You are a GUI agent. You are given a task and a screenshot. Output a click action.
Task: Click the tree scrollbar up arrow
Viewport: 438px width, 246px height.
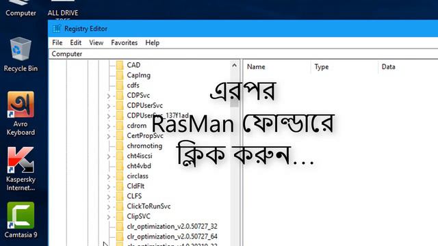coord(234,66)
